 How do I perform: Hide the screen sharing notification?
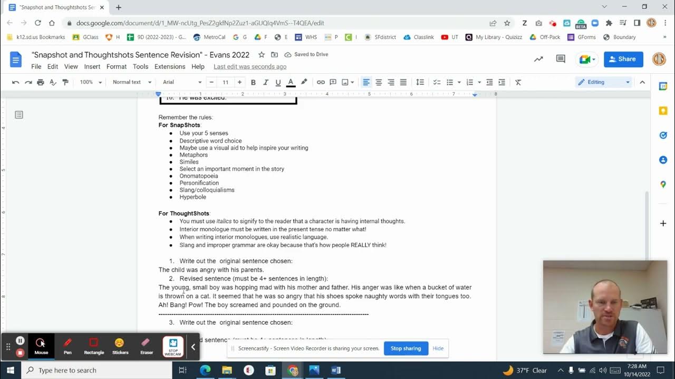coord(438,348)
